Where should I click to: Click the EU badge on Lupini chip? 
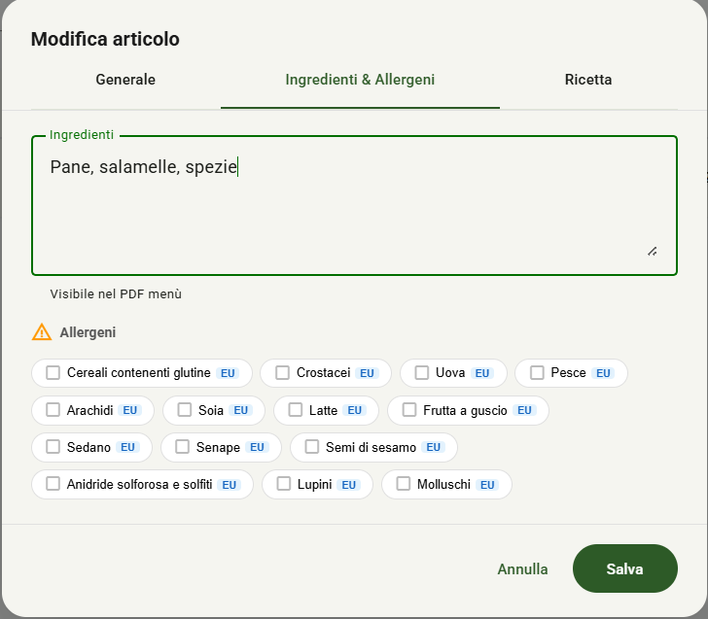pyautogui.click(x=348, y=485)
